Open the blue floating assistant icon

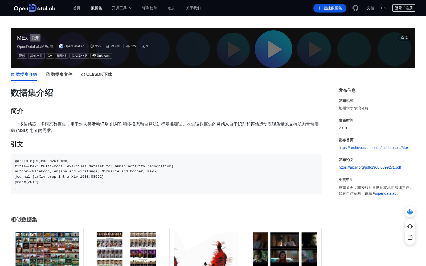coord(410,212)
